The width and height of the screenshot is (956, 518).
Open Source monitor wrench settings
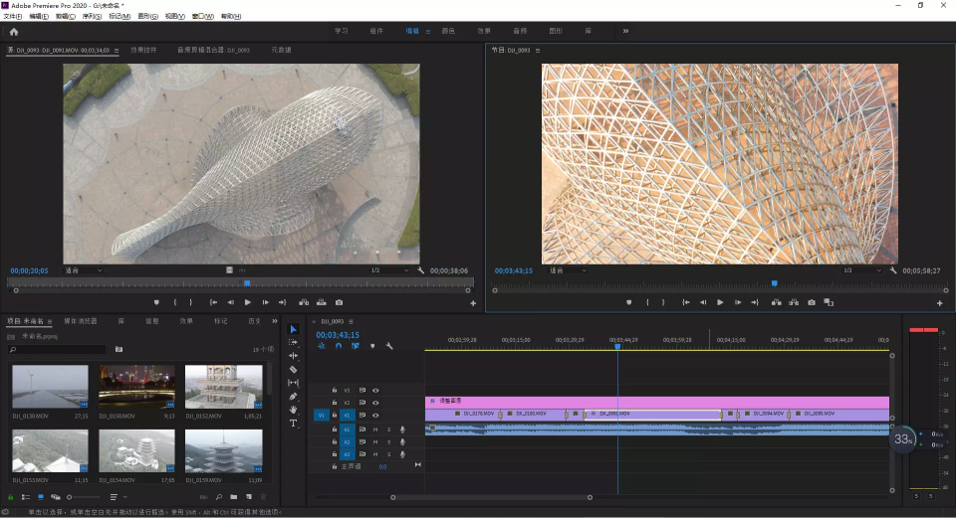420,270
